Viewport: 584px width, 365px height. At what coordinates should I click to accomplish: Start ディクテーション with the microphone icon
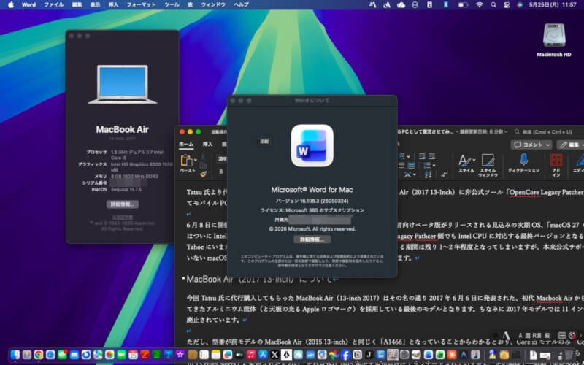pos(523,159)
